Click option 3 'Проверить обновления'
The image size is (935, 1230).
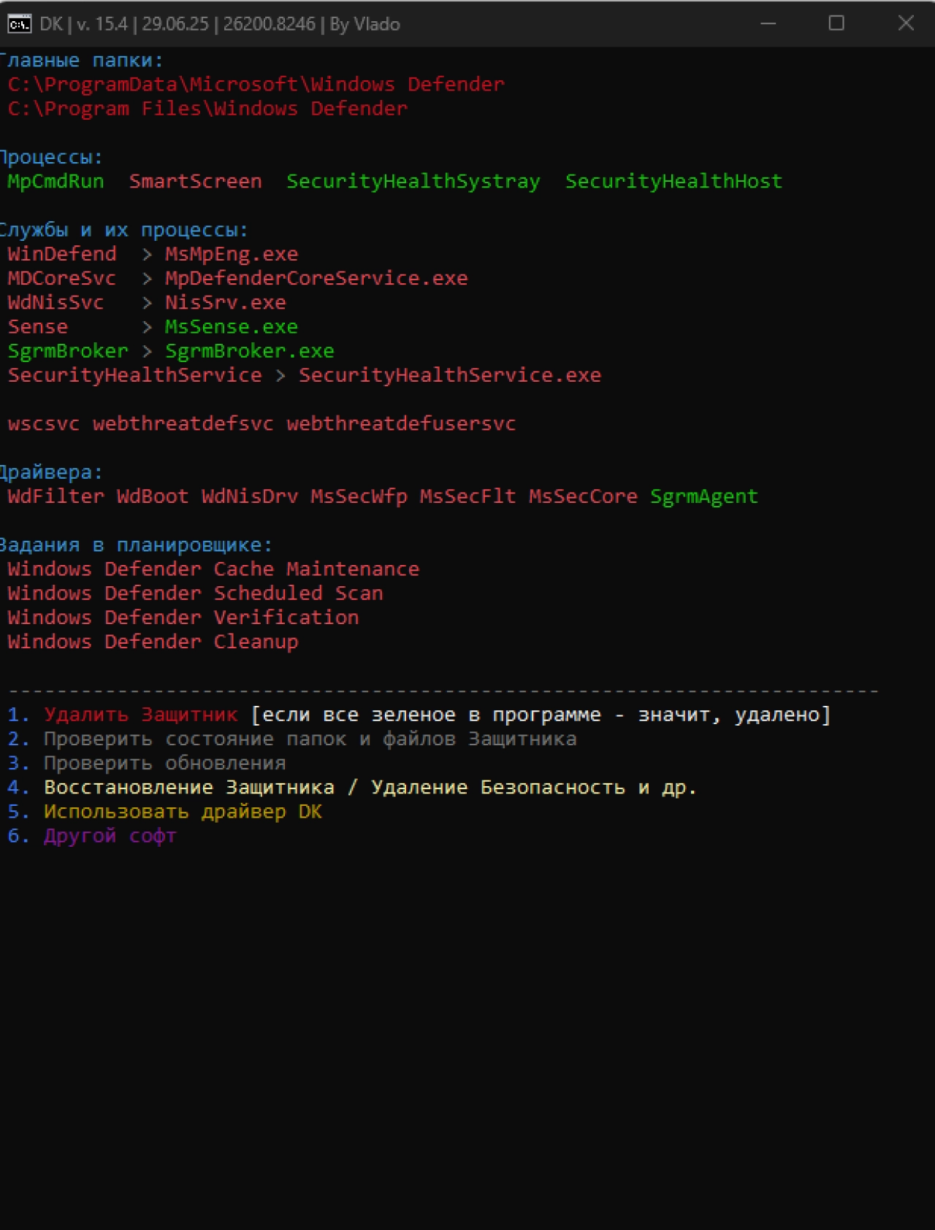click(x=165, y=763)
